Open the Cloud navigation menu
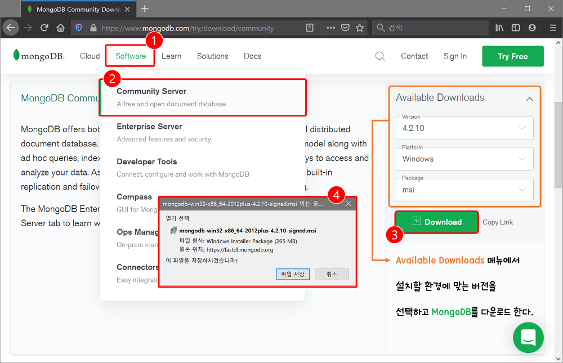 pos(90,56)
